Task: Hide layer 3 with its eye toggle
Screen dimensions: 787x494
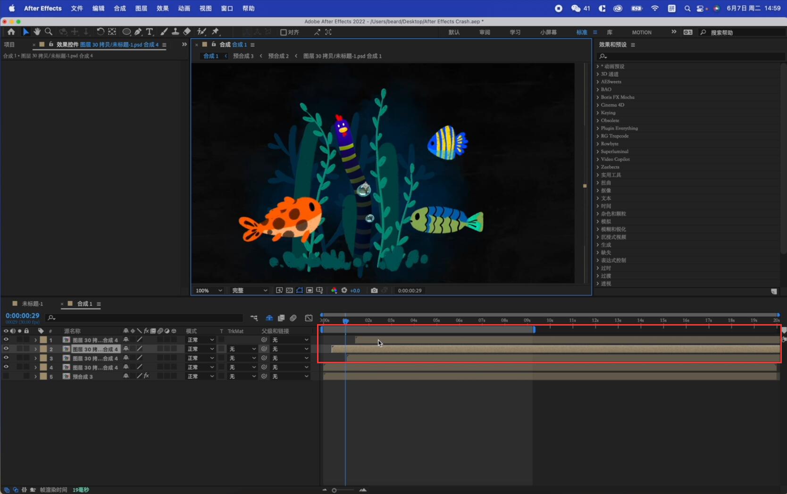Action: (6, 358)
